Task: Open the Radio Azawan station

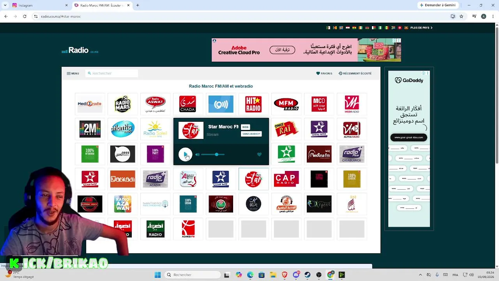Action: (x=122, y=204)
